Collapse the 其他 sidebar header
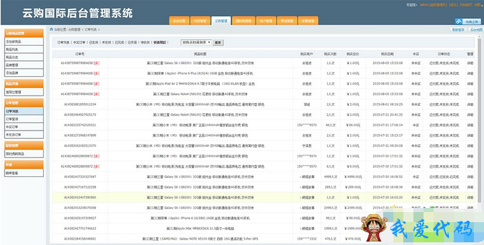The image size is (484, 245). point(24,165)
